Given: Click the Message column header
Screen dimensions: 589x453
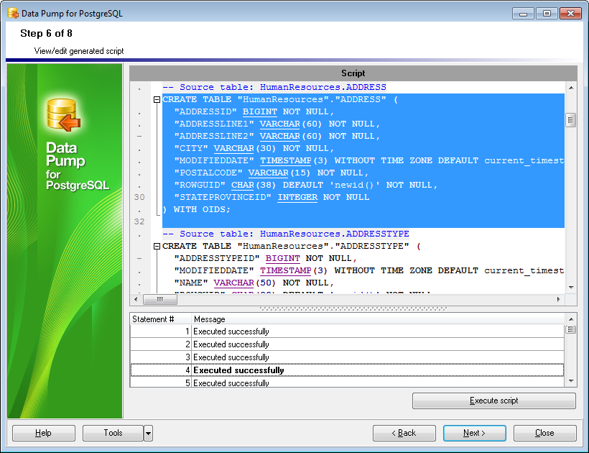Looking at the screenshot, I should click(378, 319).
